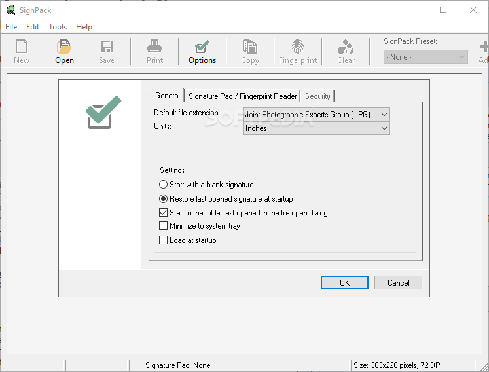Open a signature file via Open icon
Viewport: 489px width, 372px height.
coord(64,52)
